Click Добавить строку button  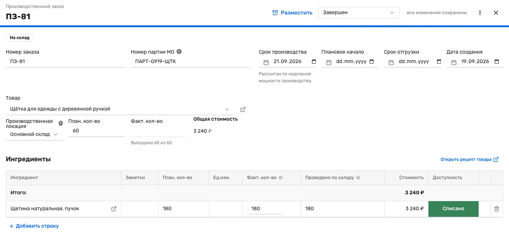[x=34, y=226]
